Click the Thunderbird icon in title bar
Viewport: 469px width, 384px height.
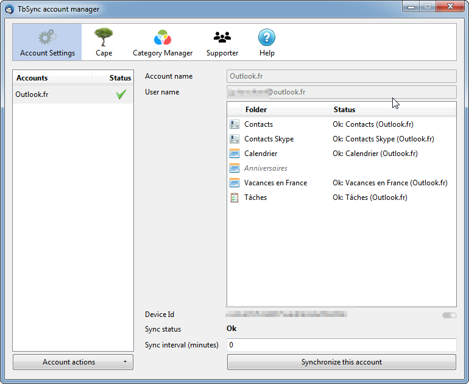[x=9, y=9]
